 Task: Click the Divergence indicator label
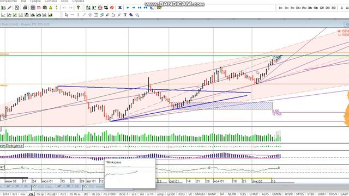(x=11, y=146)
